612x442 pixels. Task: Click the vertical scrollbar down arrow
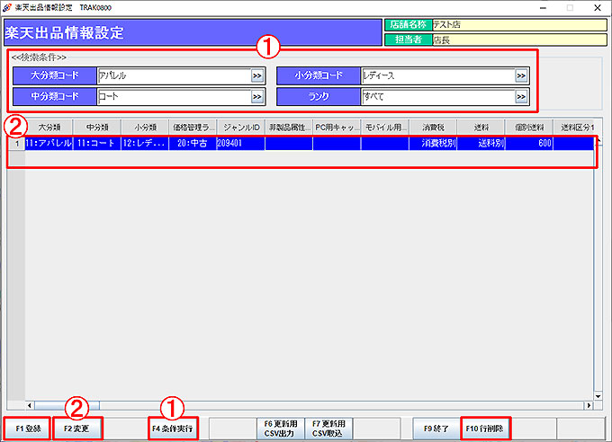[598, 394]
